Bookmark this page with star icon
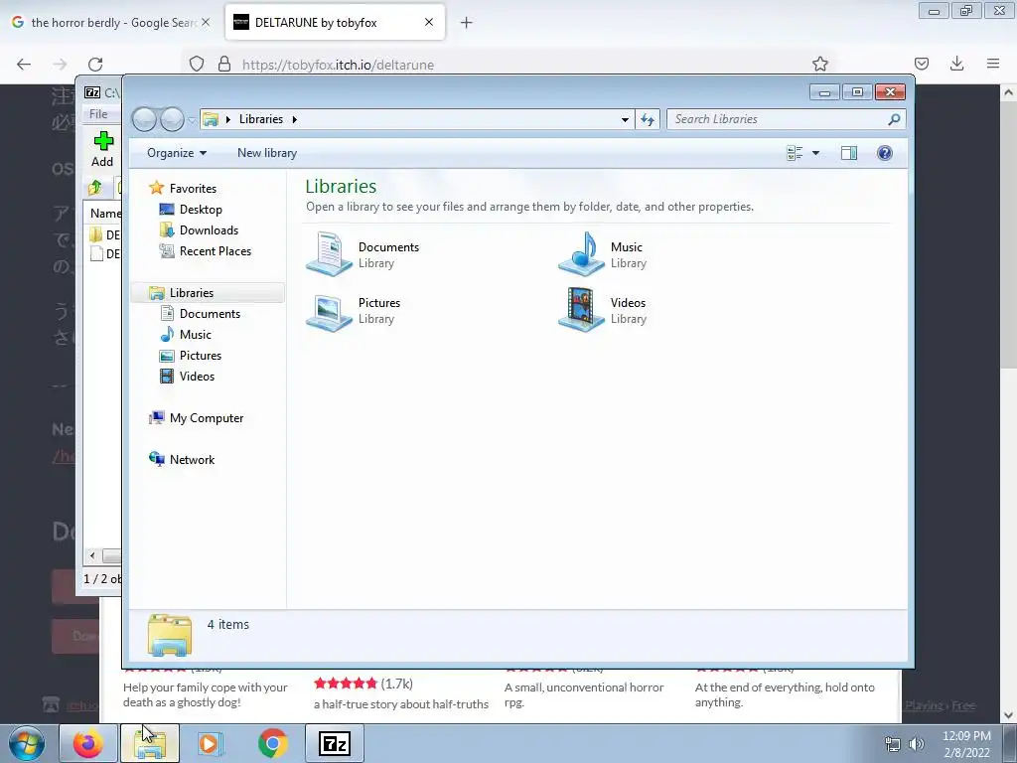The height and width of the screenshot is (763, 1017). [x=819, y=64]
